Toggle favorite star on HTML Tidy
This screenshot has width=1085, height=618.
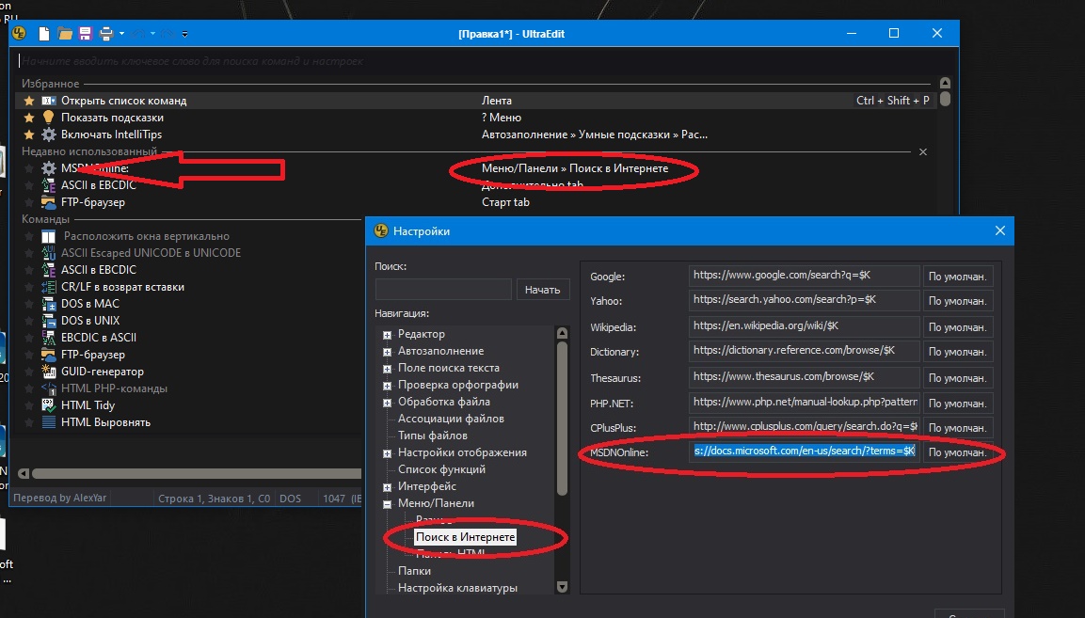[29, 404]
